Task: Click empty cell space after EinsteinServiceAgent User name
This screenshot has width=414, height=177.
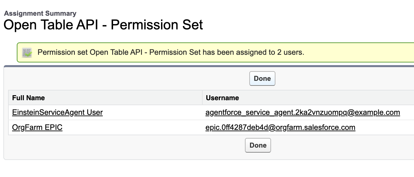Action: [x=151, y=113]
